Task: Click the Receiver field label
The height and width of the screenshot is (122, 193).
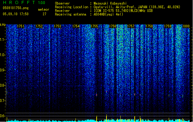Action: coord(62,11)
